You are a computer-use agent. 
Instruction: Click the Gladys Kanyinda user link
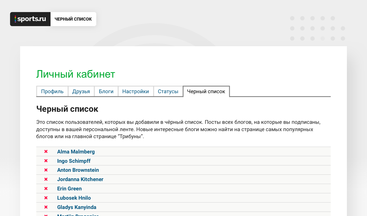coord(77,207)
